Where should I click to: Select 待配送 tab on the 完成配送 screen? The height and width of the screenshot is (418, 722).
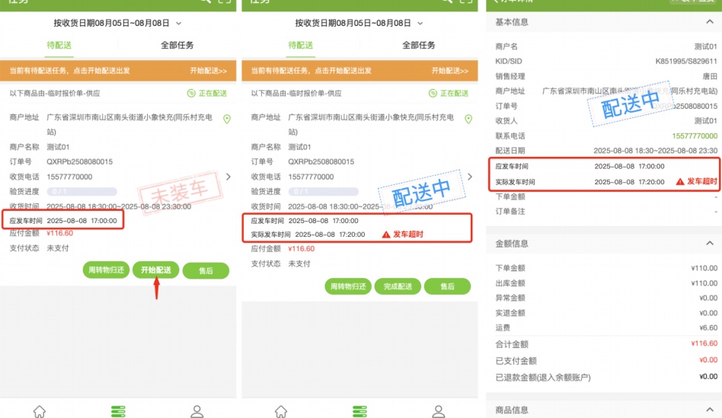coord(301,46)
